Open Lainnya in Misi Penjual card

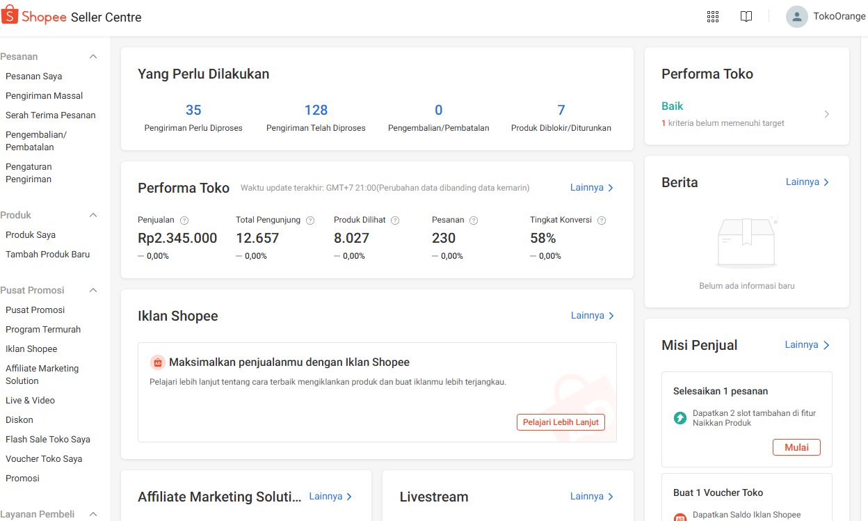point(807,345)
